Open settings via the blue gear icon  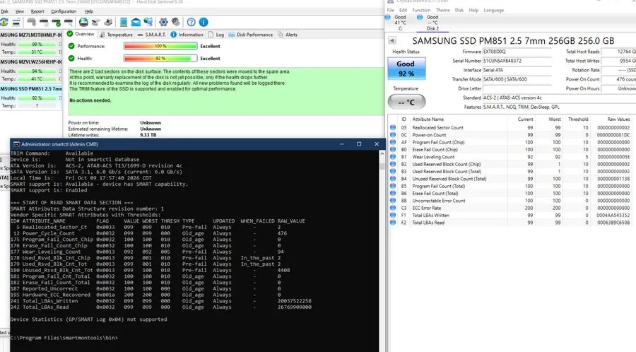click(163, 22)
